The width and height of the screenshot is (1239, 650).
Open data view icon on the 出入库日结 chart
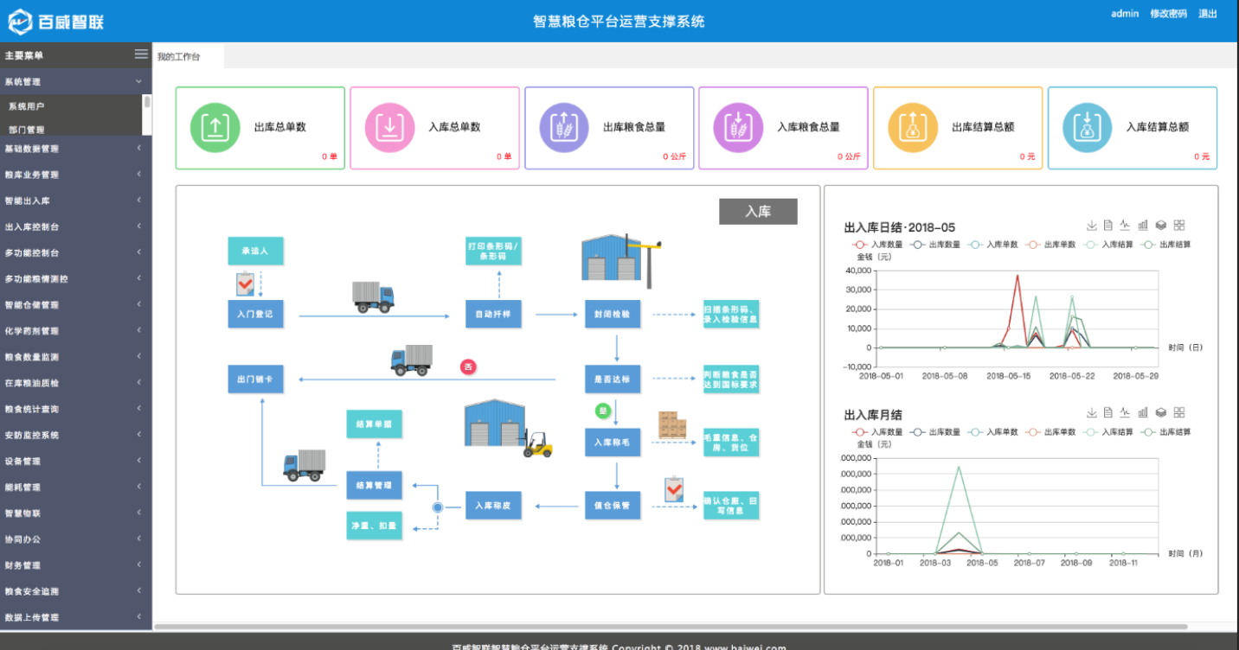pyautogui.click(x=1108, y=226)
